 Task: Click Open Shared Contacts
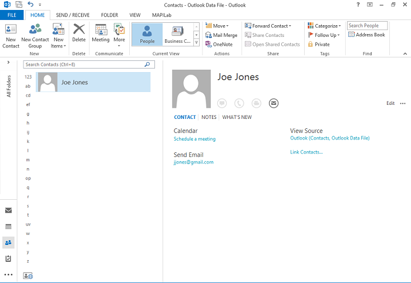point(272,44)
